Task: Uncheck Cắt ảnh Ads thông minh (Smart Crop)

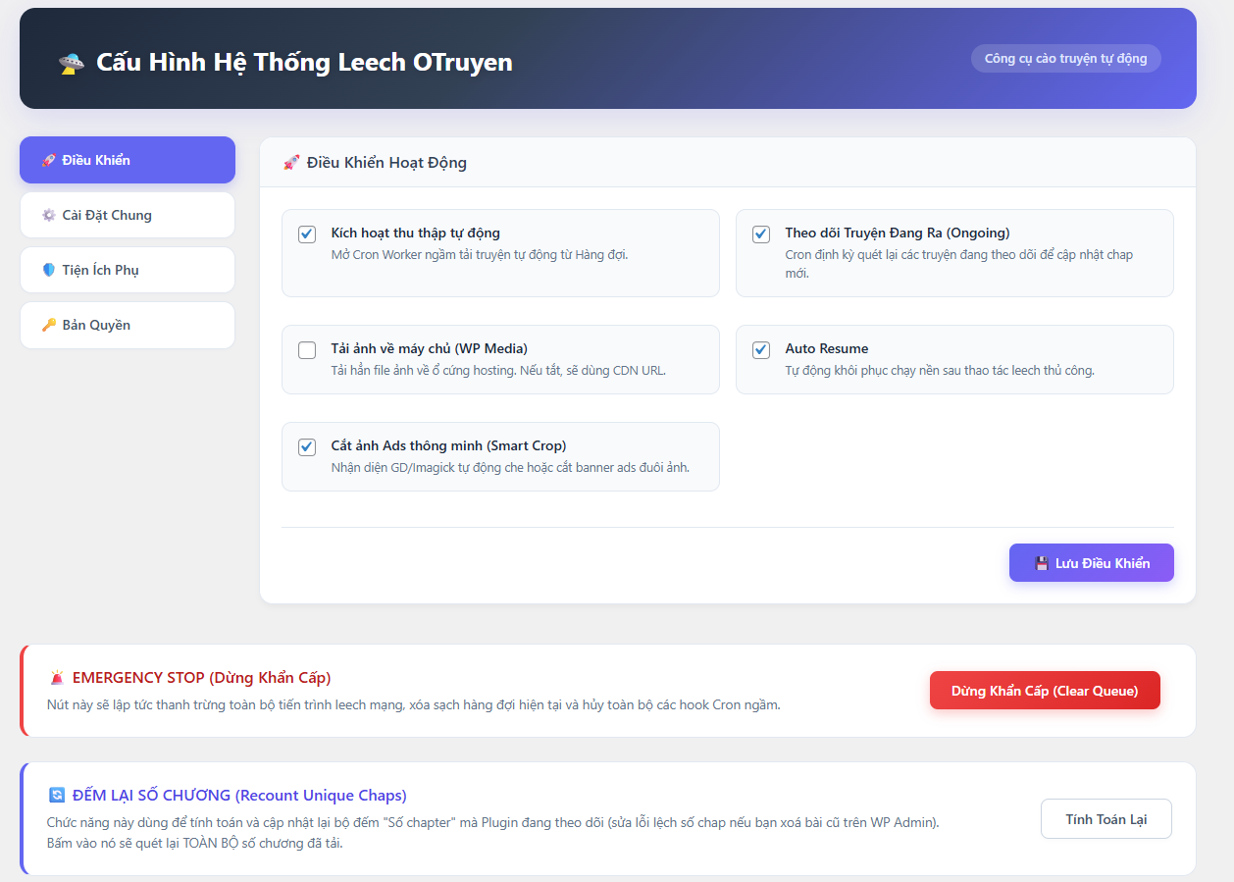Action: pyautogui.click(x=307, y=447)
